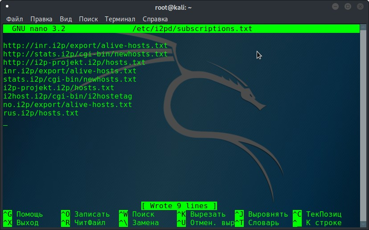Click the ^\ Замена shortcut hint
This screenshot has height=230, width=369.
click(x=139, y=223)
